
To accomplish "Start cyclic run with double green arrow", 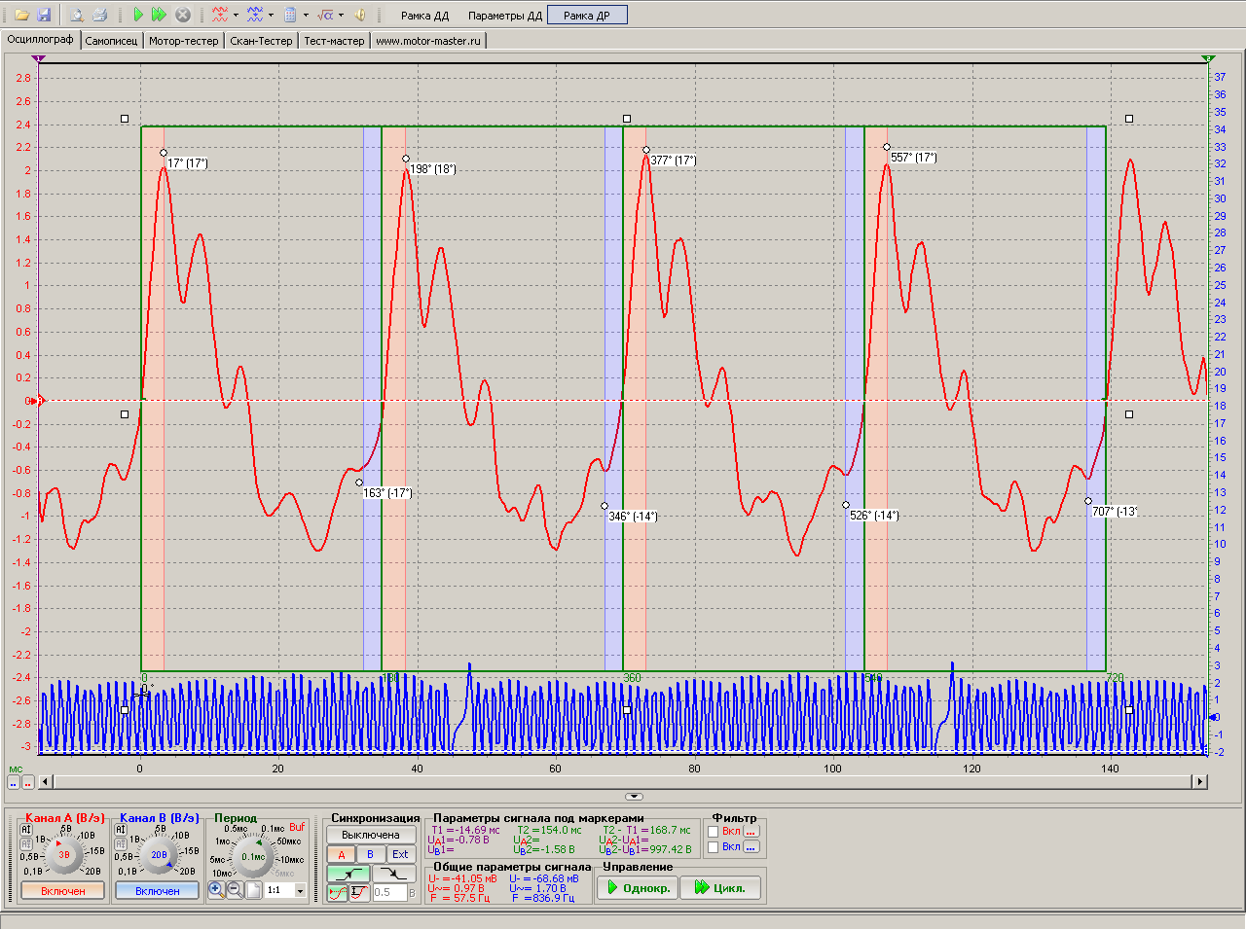I will click(x=160, y=15).
